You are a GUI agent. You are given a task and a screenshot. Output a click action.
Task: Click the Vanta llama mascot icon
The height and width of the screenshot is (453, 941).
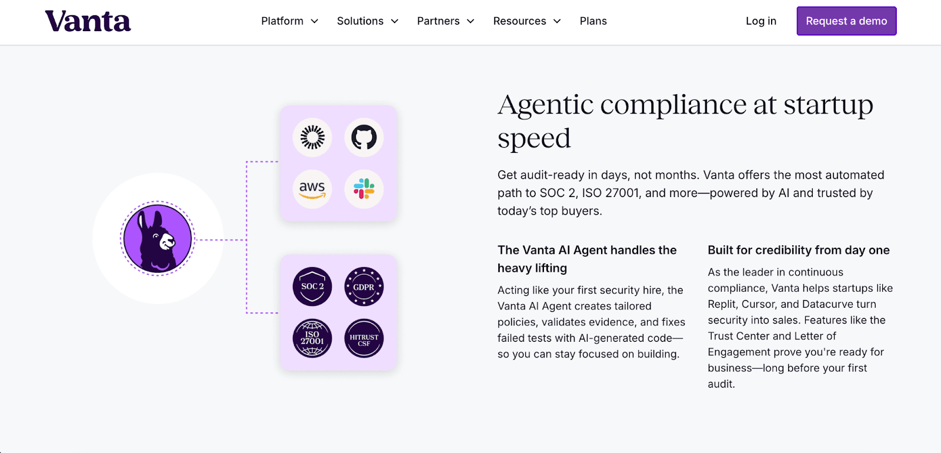click(158, 238)
